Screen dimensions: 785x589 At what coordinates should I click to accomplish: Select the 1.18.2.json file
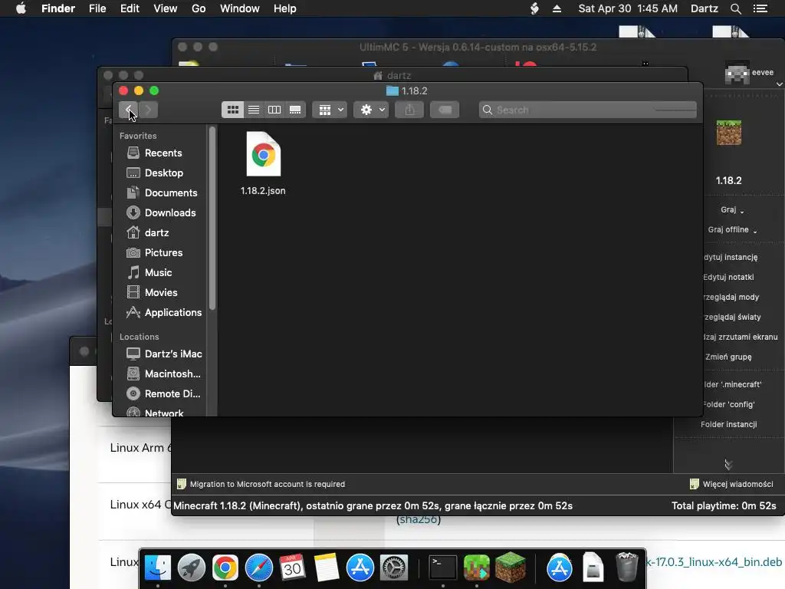(x=264, y=163)
